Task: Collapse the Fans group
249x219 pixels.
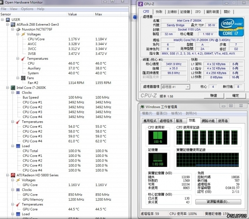Action: coord(18,78)
